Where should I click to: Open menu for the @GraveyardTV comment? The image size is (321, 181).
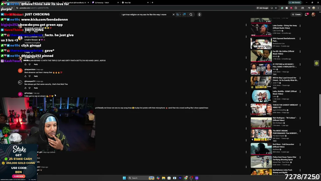click(x=246, y=81)
